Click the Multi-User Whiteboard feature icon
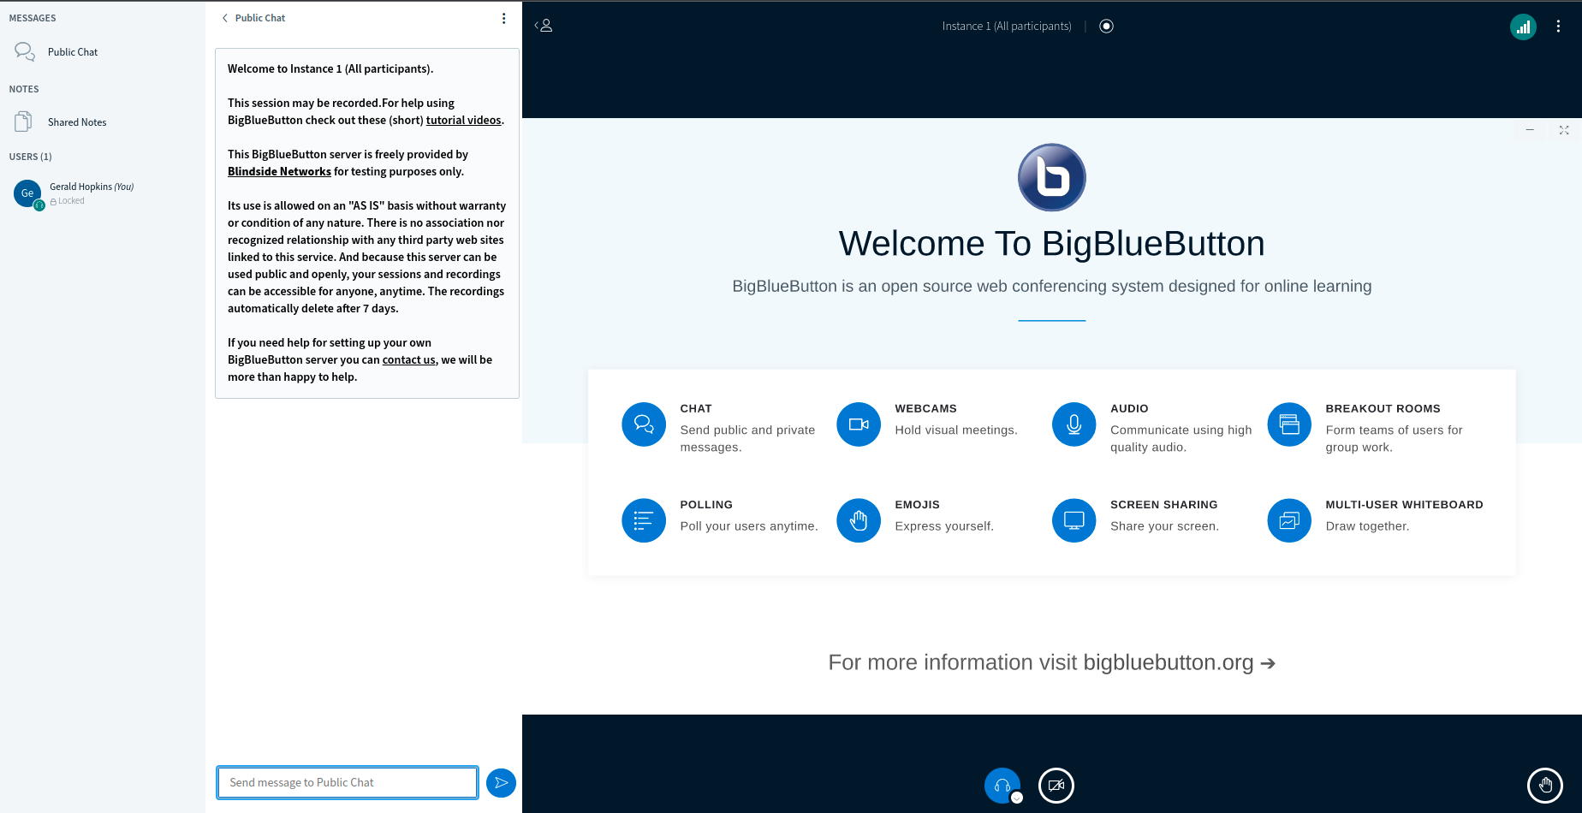 pyautogui.click(x=1289, y=520)
